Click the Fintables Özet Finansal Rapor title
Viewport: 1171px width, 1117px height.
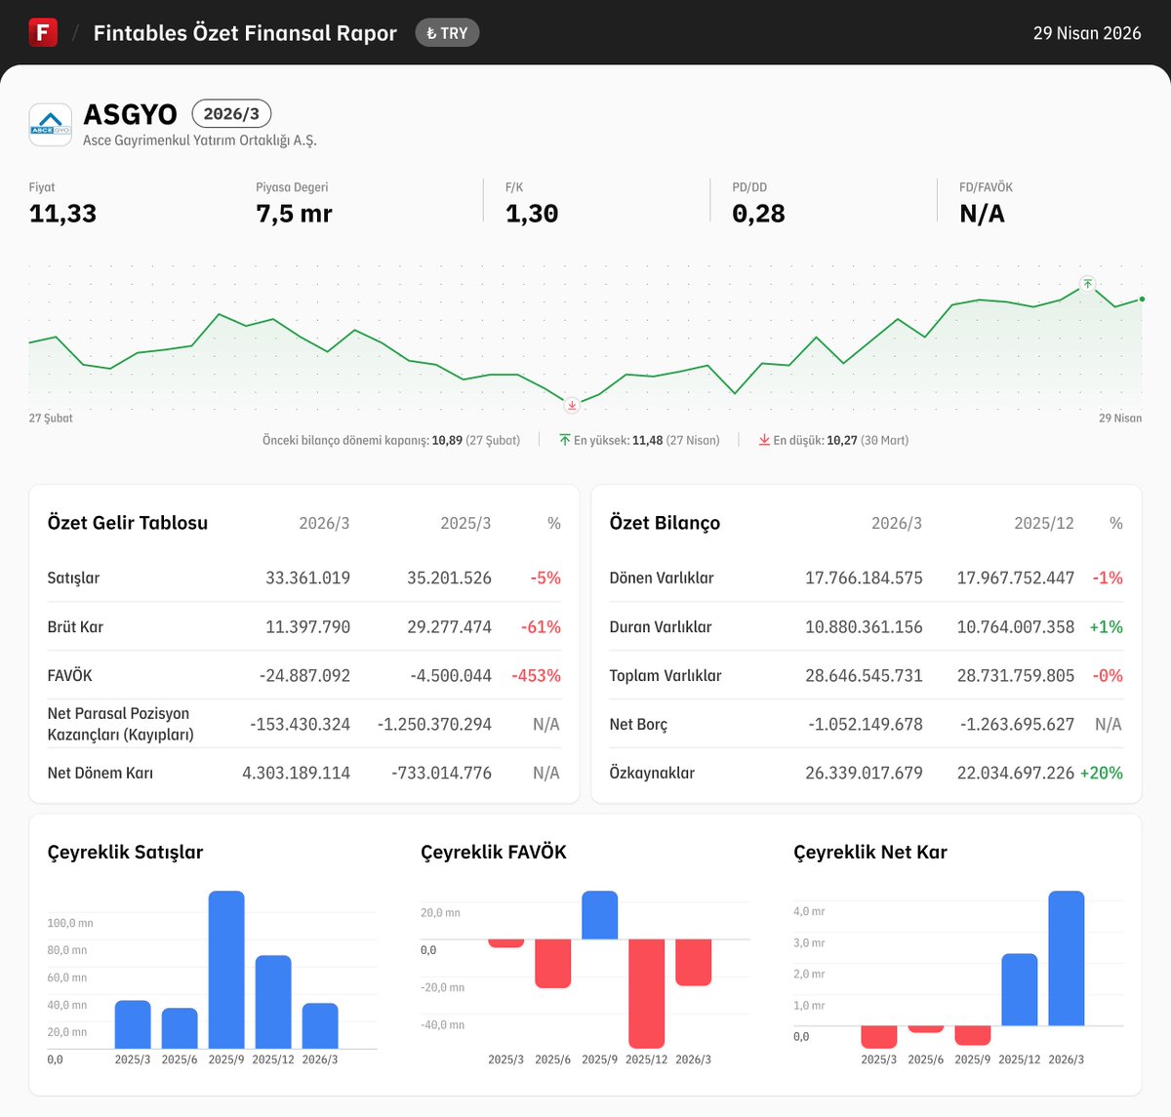245,33
